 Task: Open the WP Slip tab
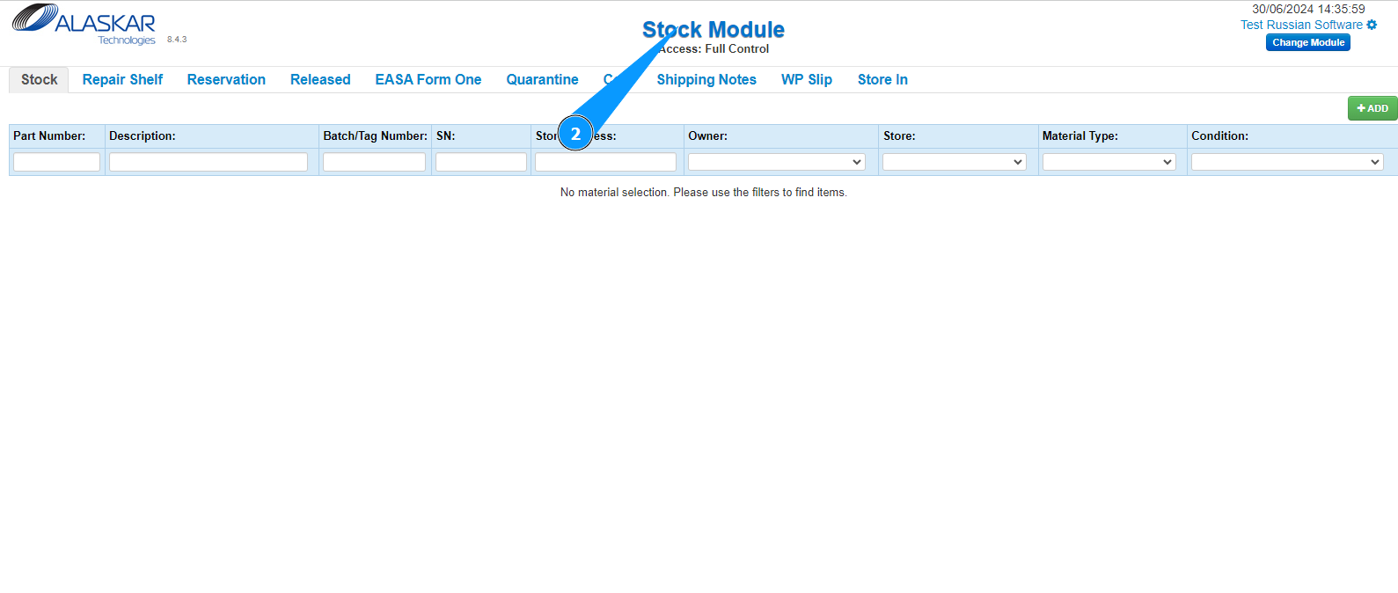(807, 79)
